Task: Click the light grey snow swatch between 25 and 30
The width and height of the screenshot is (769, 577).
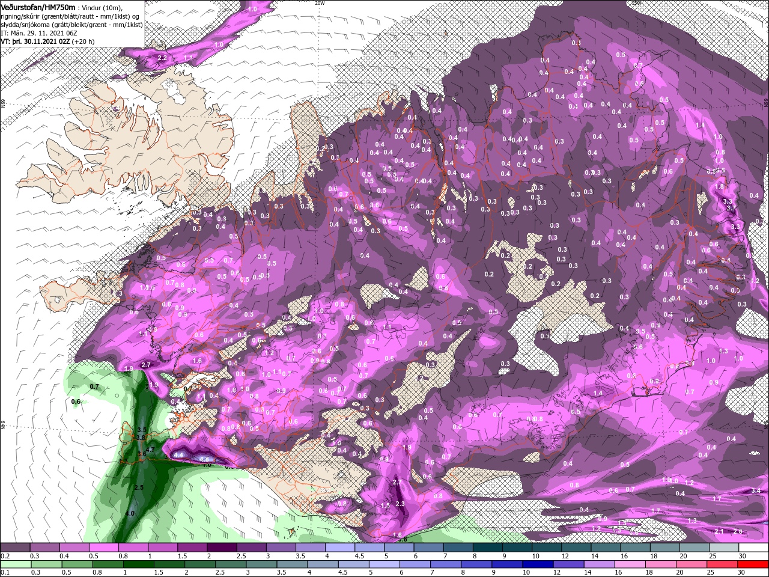Action: pyautogui.click(x=723, y=548)
